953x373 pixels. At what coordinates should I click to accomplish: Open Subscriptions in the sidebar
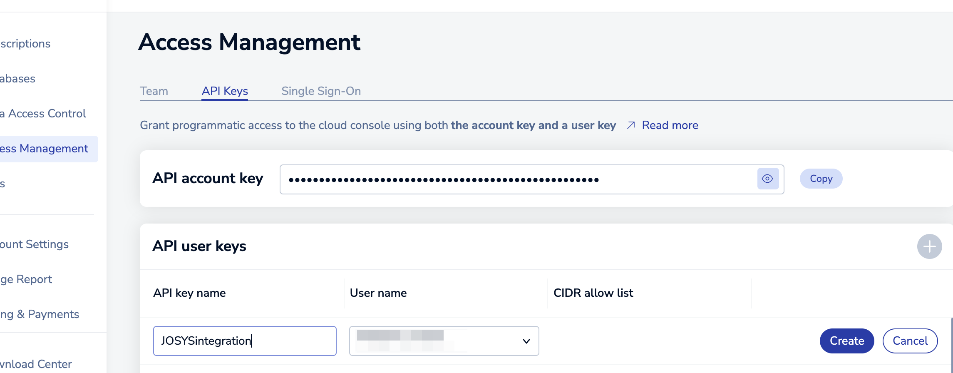click(26, 44)
